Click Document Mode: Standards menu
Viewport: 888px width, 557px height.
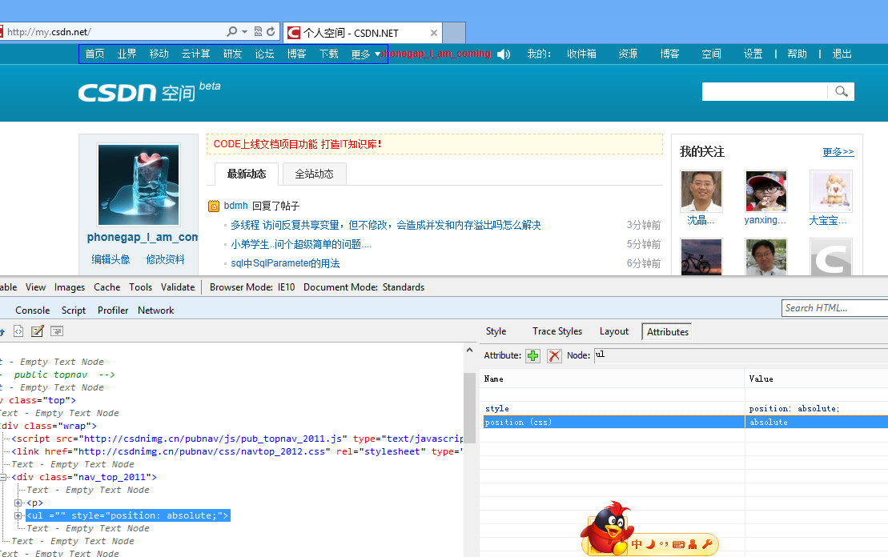(x=364, y=287)
